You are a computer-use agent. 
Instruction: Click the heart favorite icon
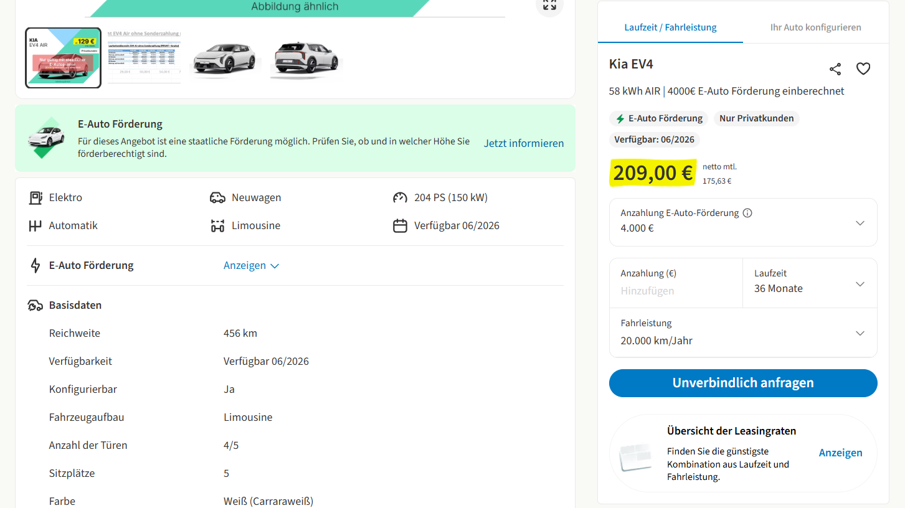coord(863,69)
